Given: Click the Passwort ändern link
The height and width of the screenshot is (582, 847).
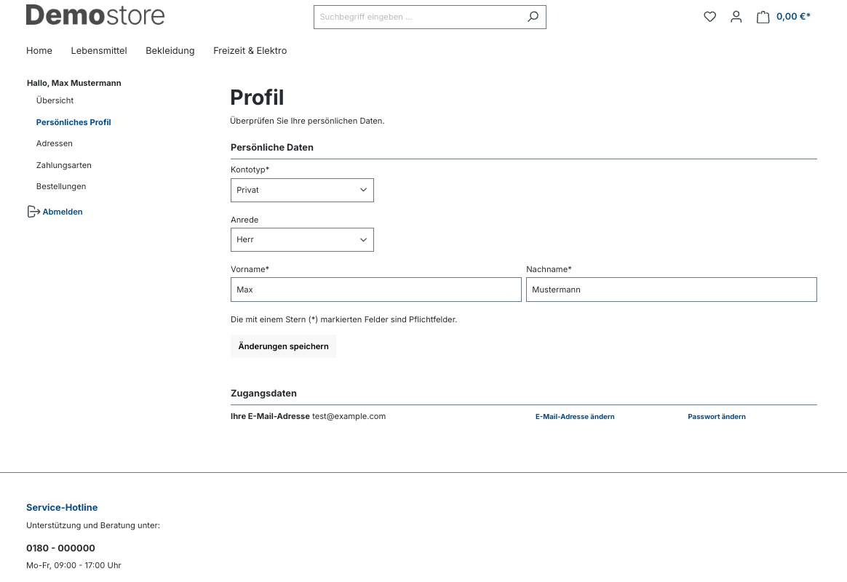Looking at the screenshot, I should [717, 417].
